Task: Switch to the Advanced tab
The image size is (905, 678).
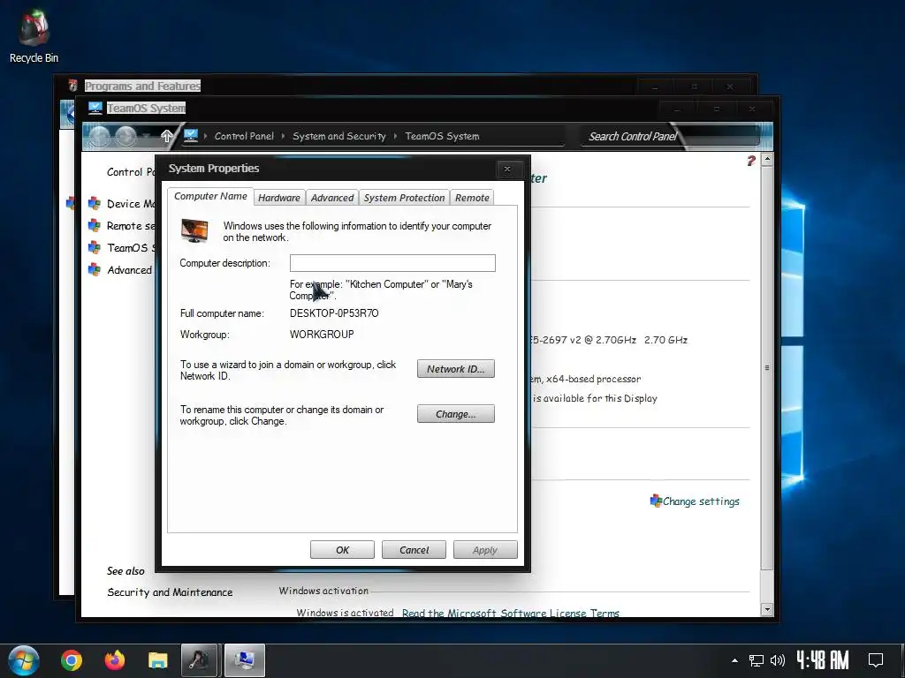Action: pyautogui.click(x=332, y=198)
